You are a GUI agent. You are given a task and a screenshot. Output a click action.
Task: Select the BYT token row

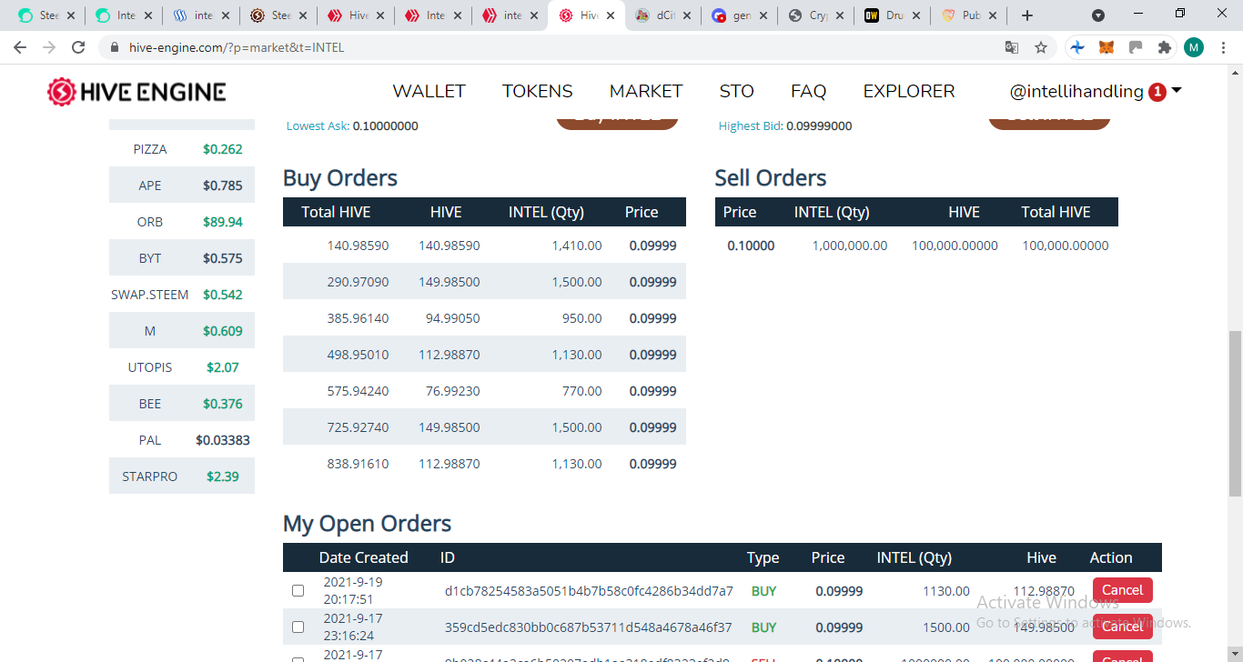coord(182,258)
